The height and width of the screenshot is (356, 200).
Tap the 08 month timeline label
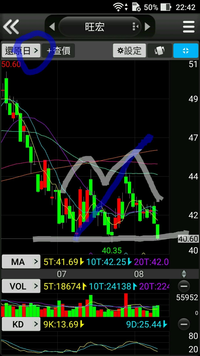click(139, 274)
